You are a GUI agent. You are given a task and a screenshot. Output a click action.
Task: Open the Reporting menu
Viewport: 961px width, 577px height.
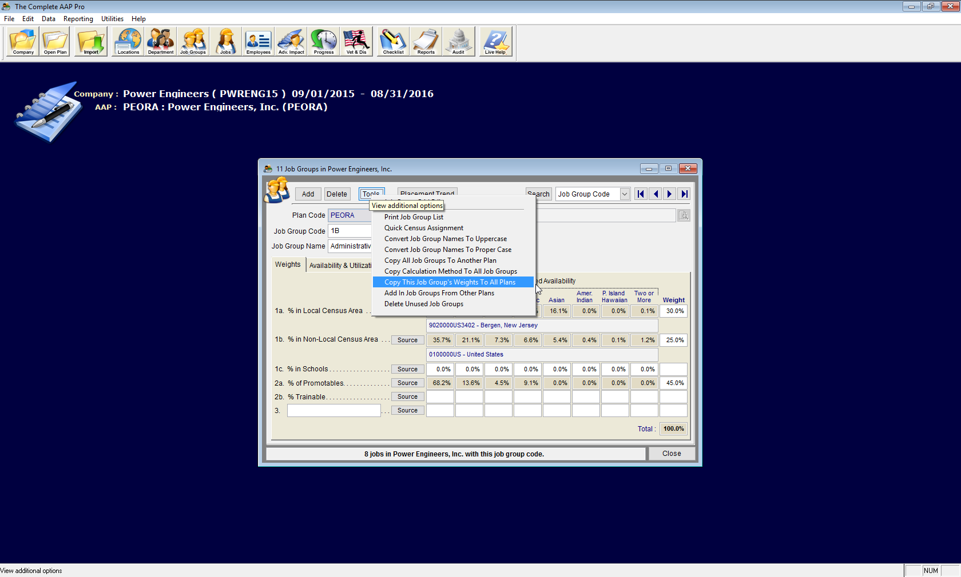[78, 19]
